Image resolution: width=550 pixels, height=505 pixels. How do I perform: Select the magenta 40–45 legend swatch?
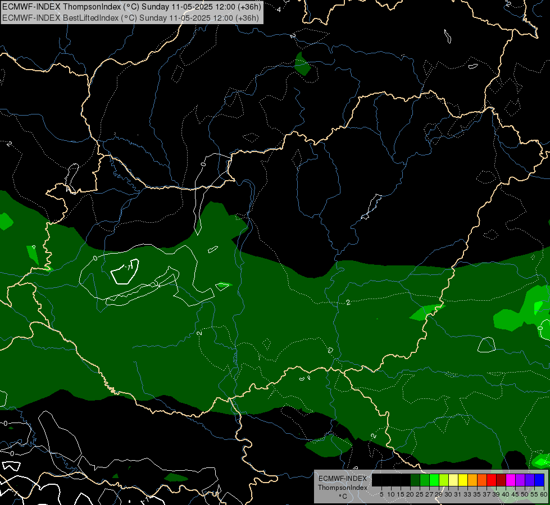click(x=511, y=480)
